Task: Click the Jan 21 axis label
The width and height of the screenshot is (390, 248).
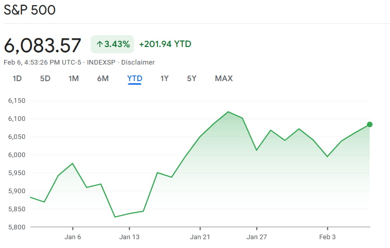Action: pyautogui.click(x=200, y=237)
